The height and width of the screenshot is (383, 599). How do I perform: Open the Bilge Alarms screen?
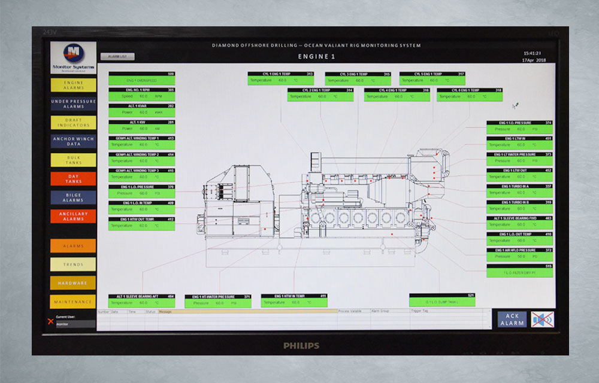[x=74, y=197]
